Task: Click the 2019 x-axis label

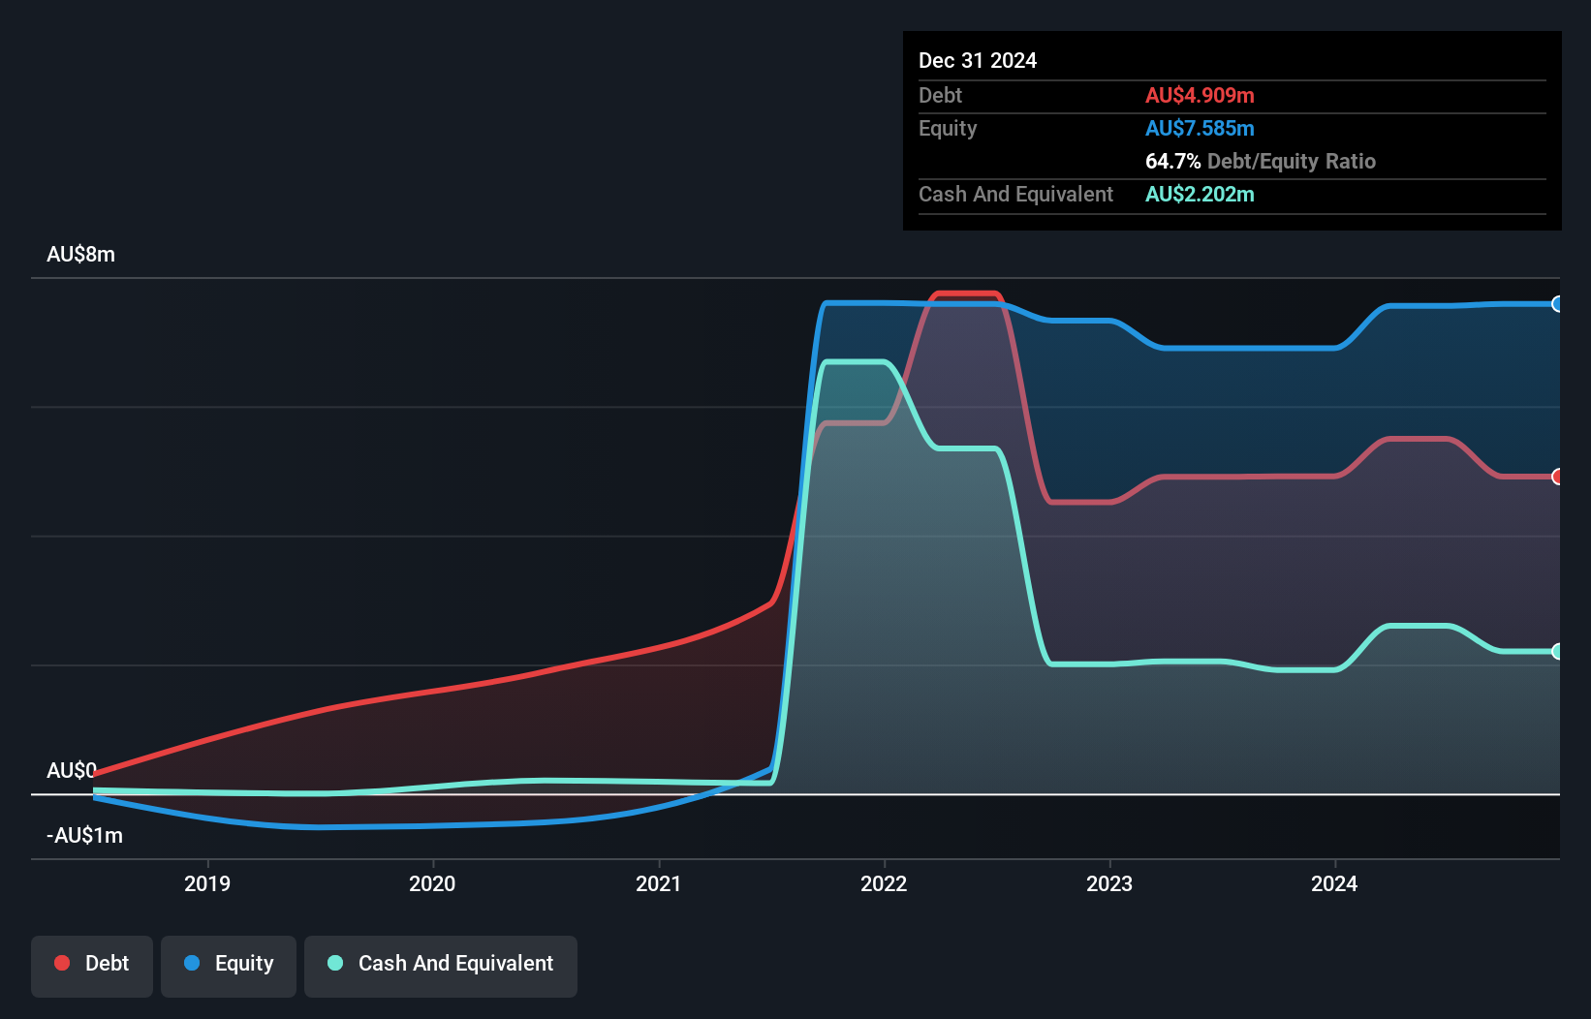Action: pos(207,883)
